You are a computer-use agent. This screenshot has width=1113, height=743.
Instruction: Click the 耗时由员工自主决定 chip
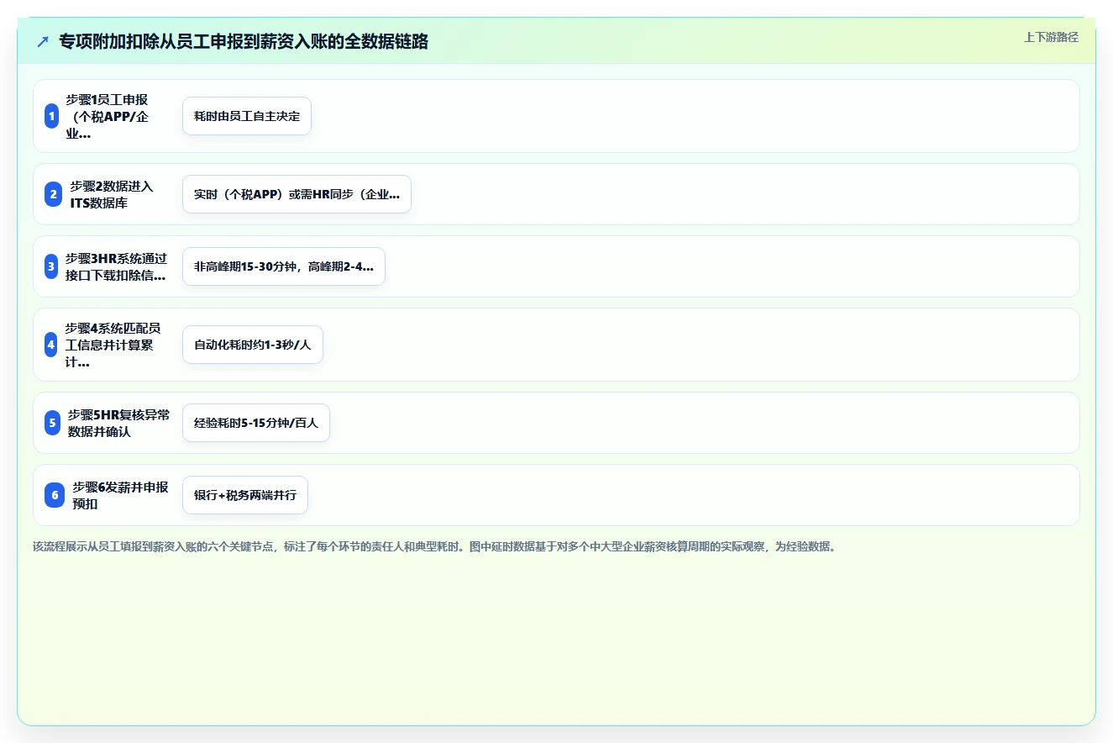[247, 116]
